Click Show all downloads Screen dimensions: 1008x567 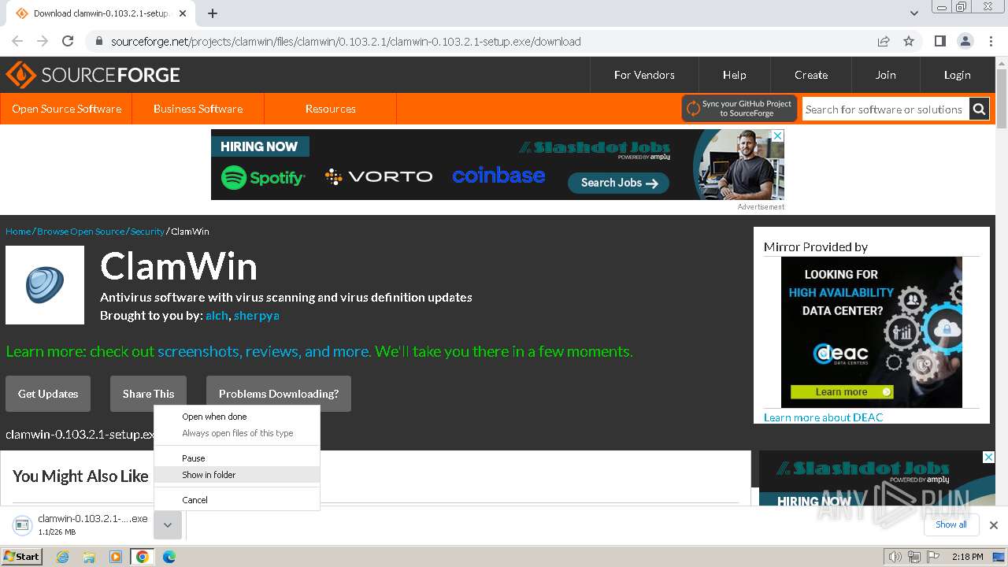point(951,524)
